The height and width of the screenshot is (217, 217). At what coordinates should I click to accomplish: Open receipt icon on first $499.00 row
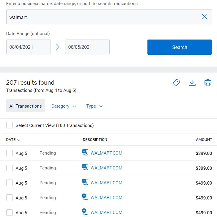pos(85,182)
